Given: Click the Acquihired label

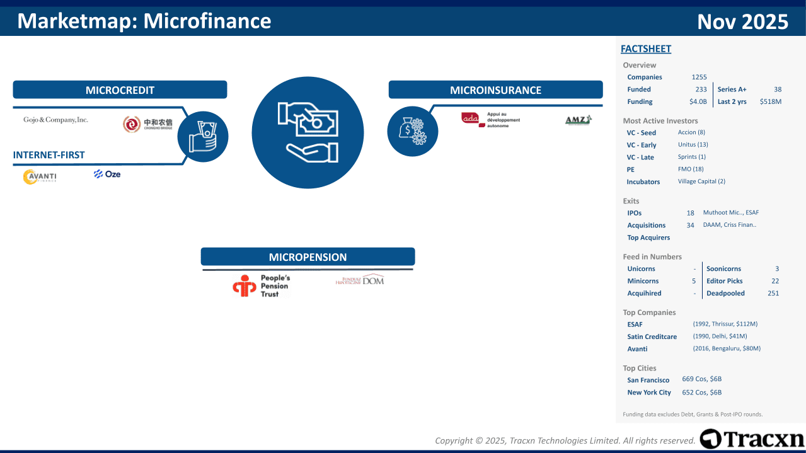Looking at the screenshot, I should coord(644,293).
